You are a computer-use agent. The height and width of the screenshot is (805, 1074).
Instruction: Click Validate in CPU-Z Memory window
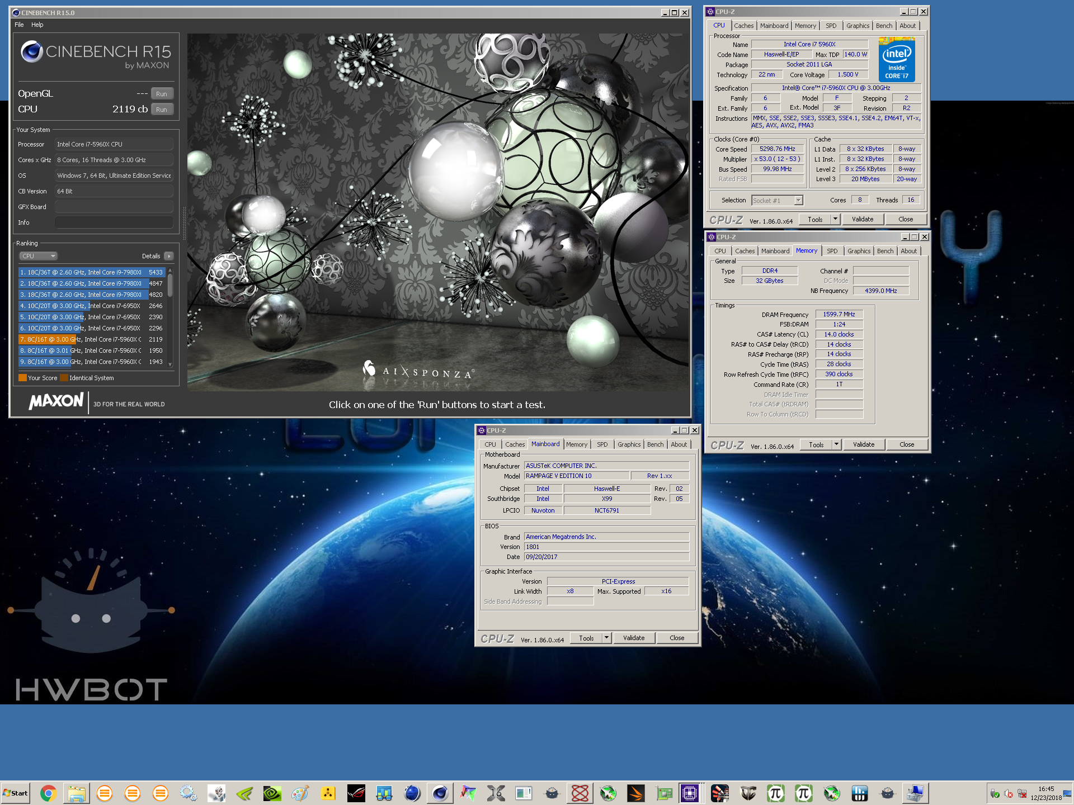[864, 444]
